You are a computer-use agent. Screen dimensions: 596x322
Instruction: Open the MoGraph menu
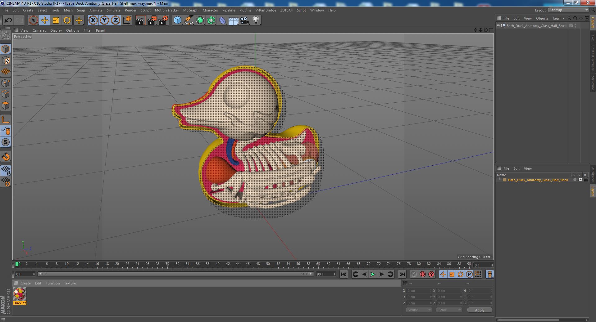tap(191, 10)
